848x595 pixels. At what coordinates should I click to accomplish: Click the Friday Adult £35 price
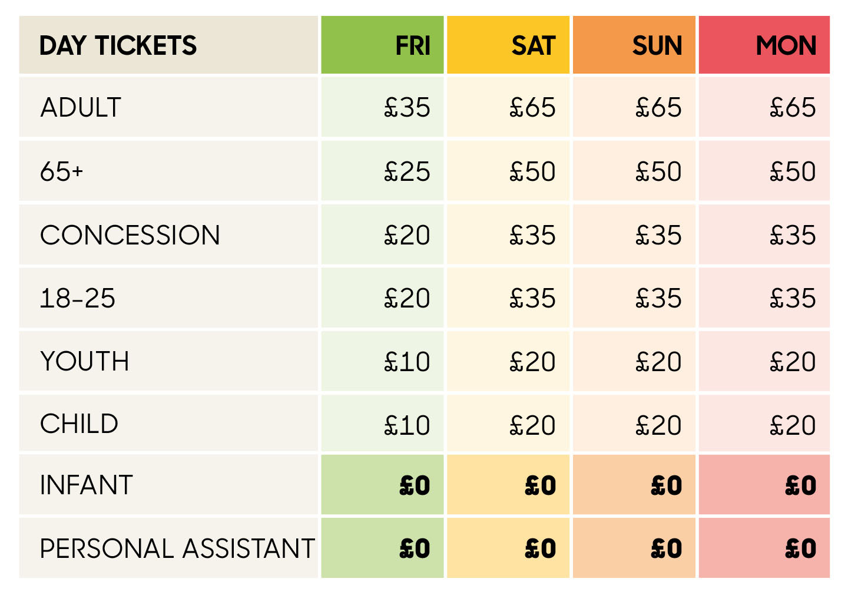[407, 108]
